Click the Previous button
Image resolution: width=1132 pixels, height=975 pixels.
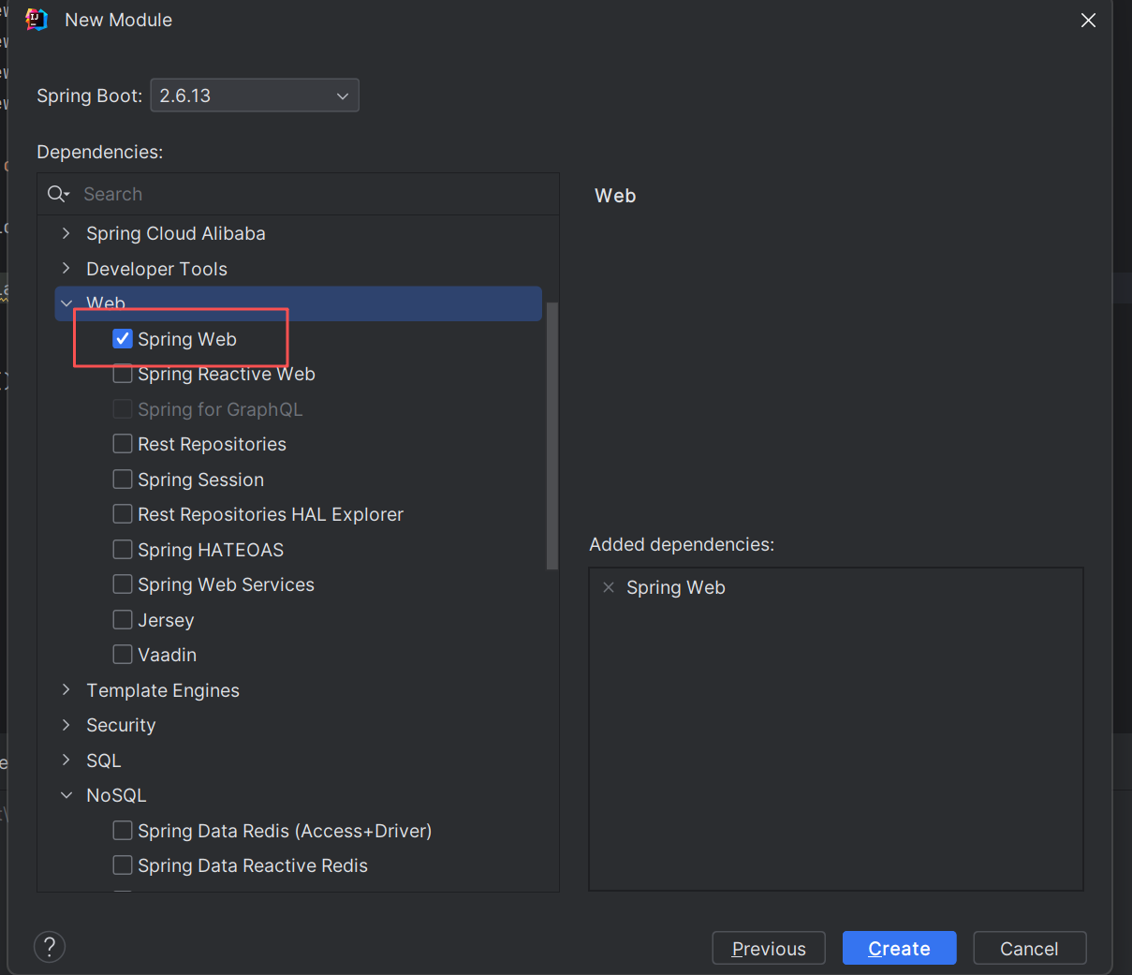click(769, 948)
